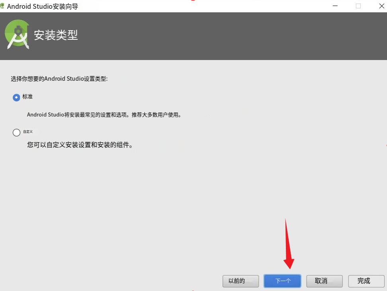Image resolution: width=387 pixels, height=291 pixels.
Task: Click the 选择你想要的Android Studio设置类型 prompt
Action: point(59,79)
